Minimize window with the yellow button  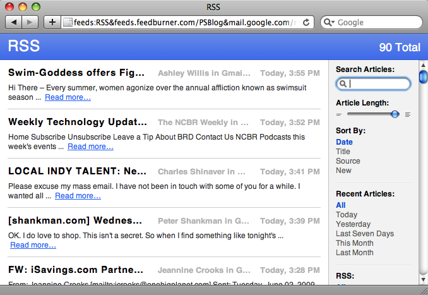click(x=23, y=7)
